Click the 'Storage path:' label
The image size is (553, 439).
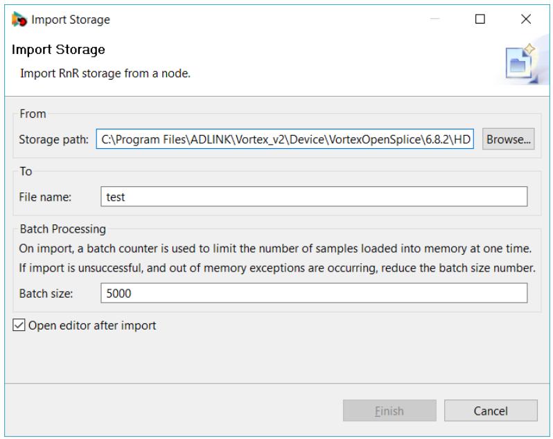[53, 139]
